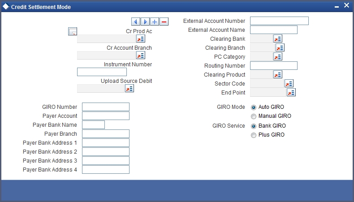Click the PC Category field
This screenshot has width=354, height=202.
point(261,56)
